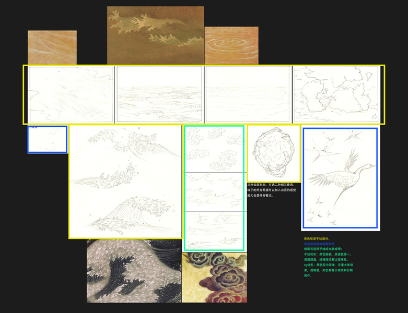The image size is (408, 313).
Task: Open the large cloud outlines pencil sketch
Action: pos(336,94)
